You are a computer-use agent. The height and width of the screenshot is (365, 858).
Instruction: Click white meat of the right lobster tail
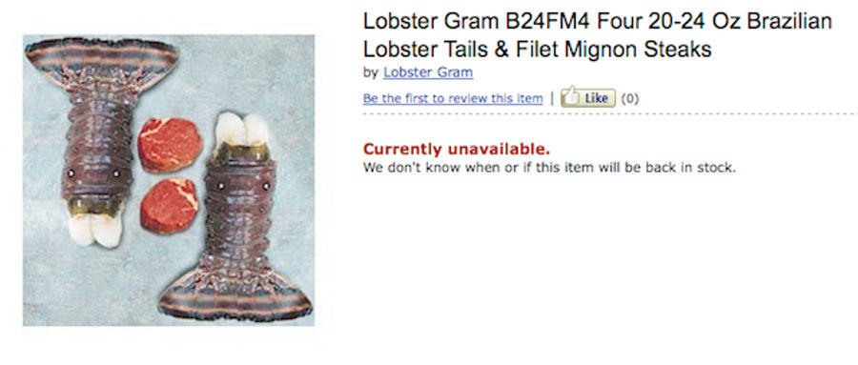click(241, 131)
